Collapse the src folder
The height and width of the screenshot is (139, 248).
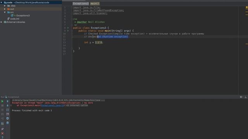(5, 12)
